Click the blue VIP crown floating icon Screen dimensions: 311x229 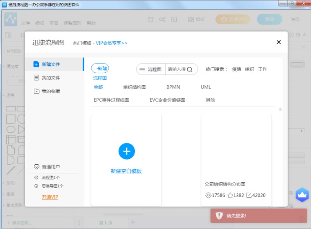pyautogui.click(x=302, y=195)
